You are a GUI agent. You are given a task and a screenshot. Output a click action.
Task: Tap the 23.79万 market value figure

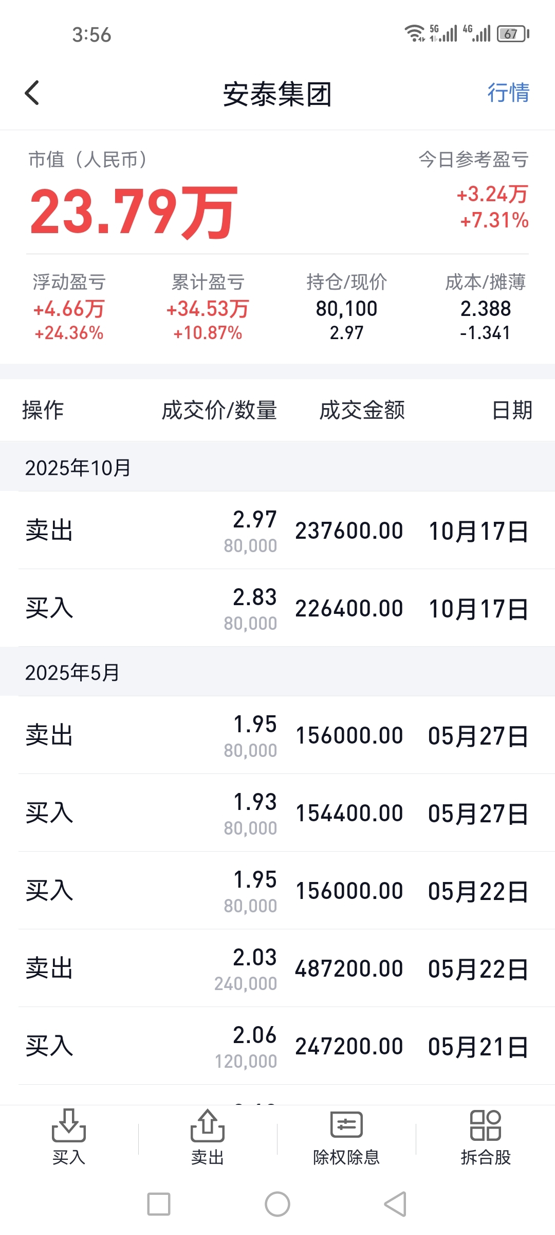point(134,211)
